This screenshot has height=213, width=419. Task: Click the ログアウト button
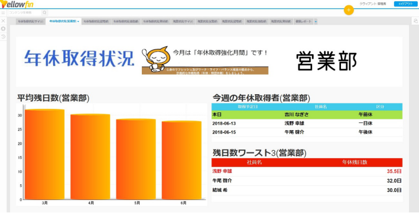pos(405,4)
